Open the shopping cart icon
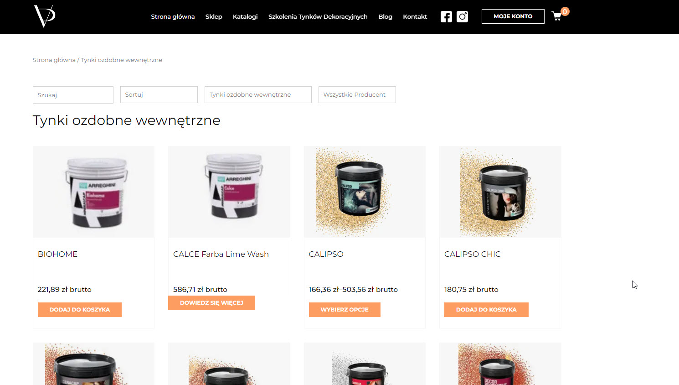679x385 pixels. tap(557, 16)
